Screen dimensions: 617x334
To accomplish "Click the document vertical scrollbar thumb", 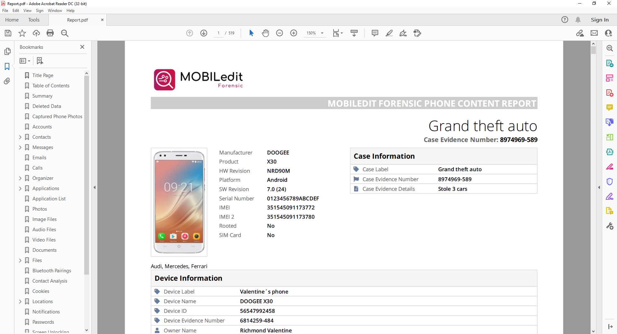I will [x=593, y=50].
